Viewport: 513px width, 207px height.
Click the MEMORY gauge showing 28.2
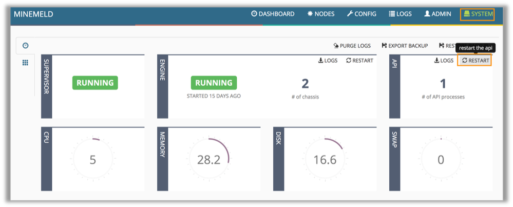(208, 160)
